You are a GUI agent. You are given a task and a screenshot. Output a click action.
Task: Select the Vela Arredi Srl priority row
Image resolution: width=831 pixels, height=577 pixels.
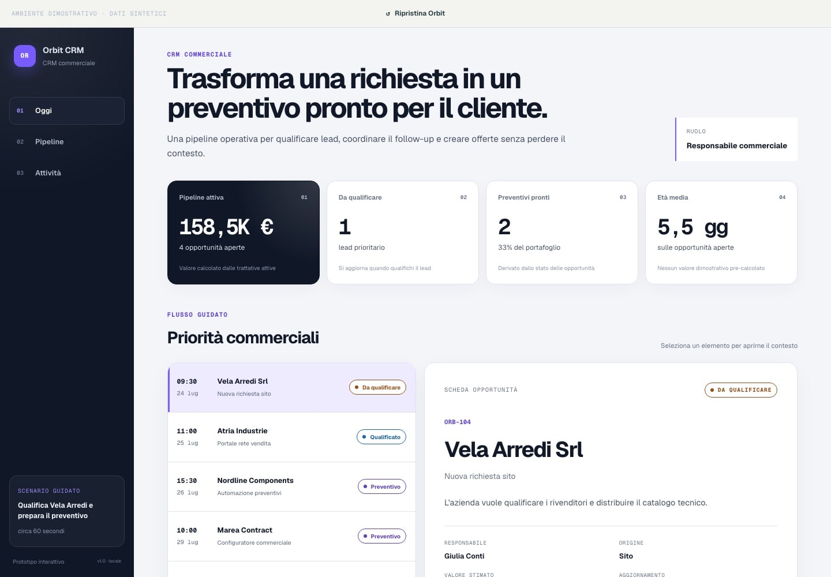tap(292, 388)
